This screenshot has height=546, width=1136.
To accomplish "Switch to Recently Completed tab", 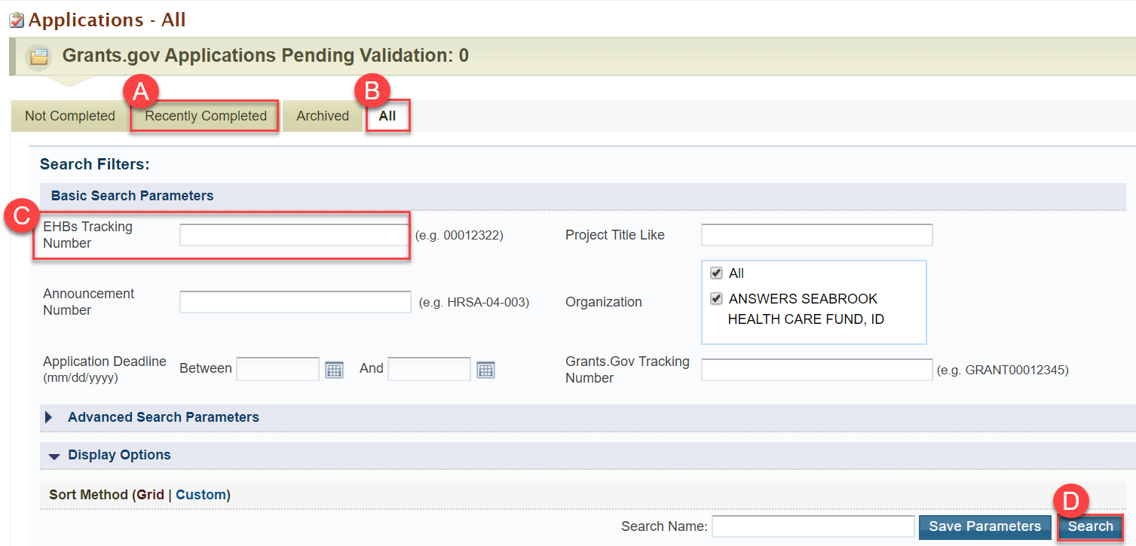I will point(206,116).
